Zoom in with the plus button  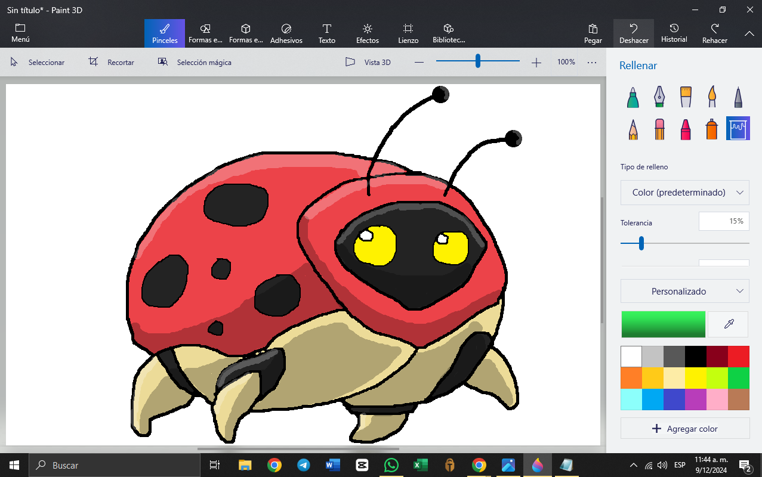pyautogui.click(x=536, y=62)
